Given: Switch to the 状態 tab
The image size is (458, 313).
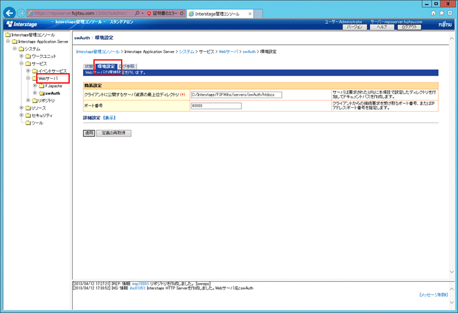Looking at the screenshot, I should click(89, 66).
